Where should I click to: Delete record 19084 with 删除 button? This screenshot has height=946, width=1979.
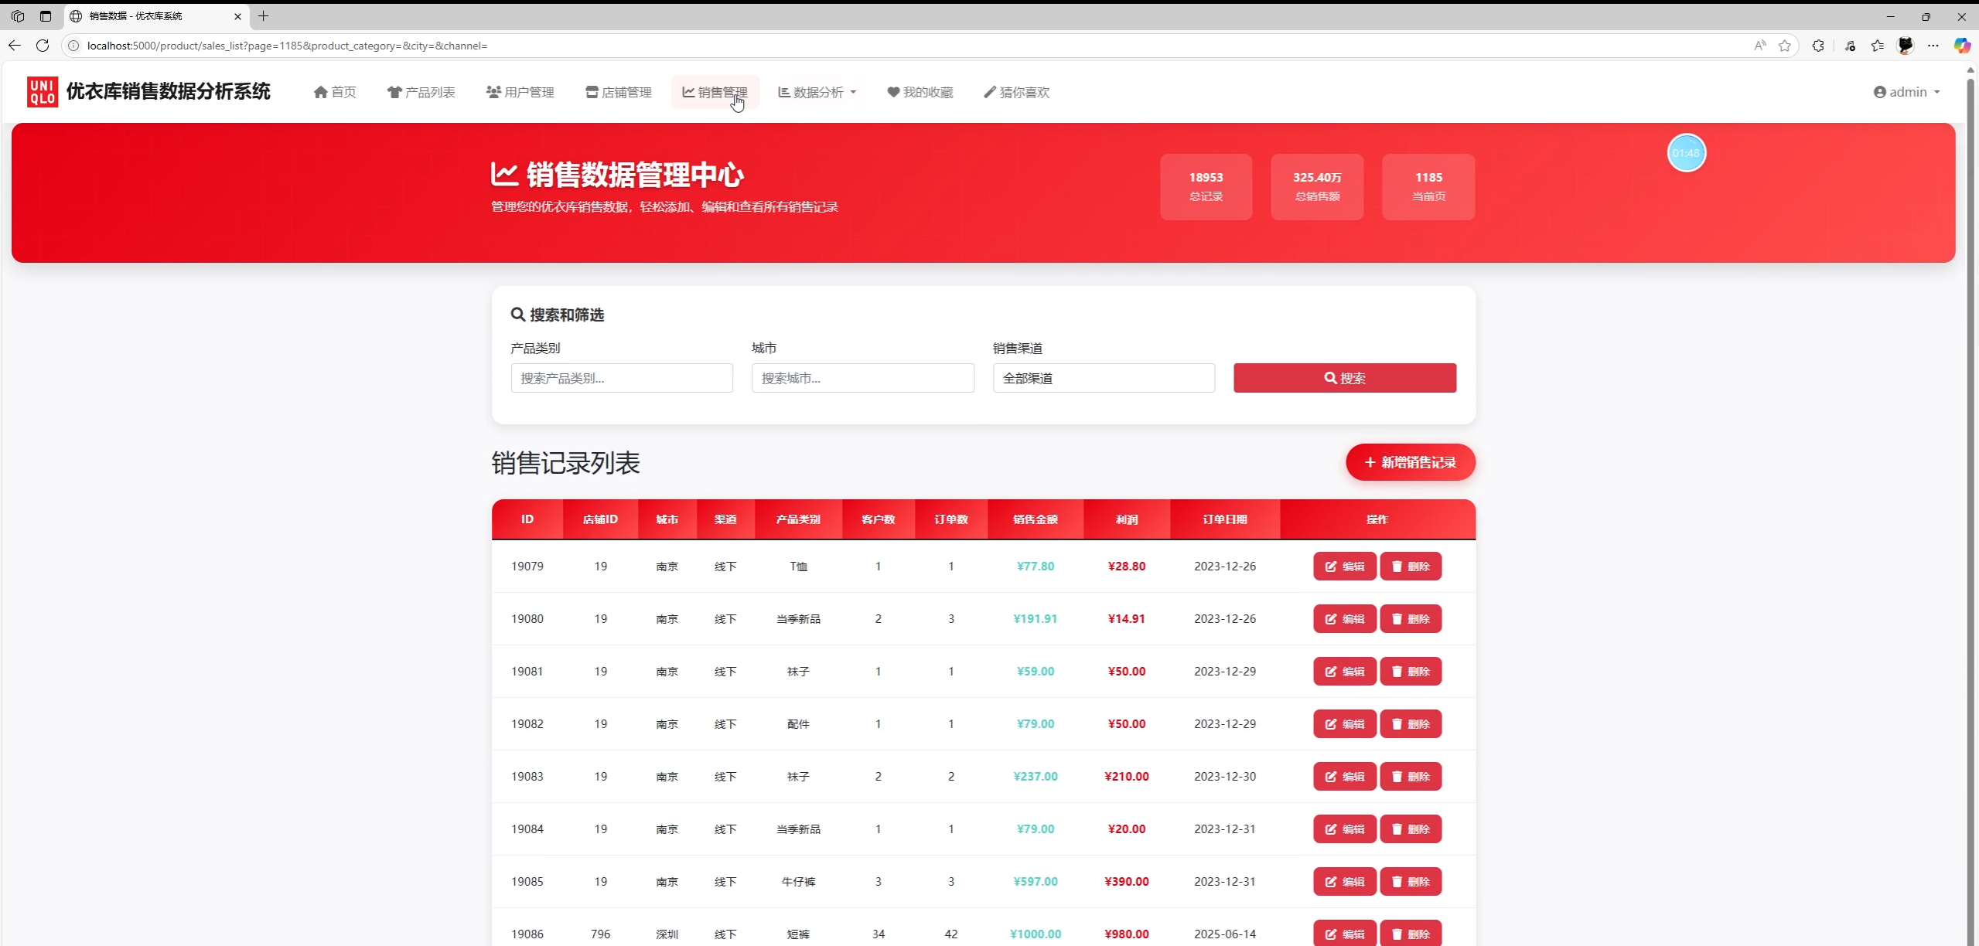point(1411,829)
